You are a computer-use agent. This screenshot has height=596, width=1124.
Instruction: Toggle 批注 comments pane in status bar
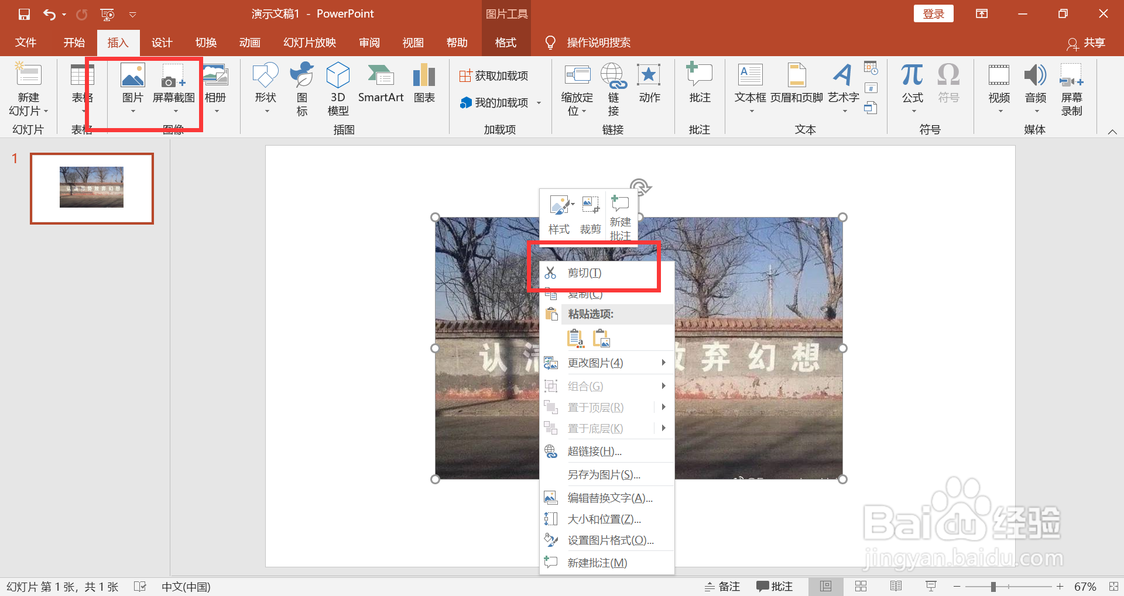click(x=775, y=587)
